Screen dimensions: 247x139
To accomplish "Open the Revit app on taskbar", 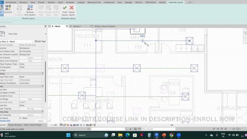I will [157, 135].
